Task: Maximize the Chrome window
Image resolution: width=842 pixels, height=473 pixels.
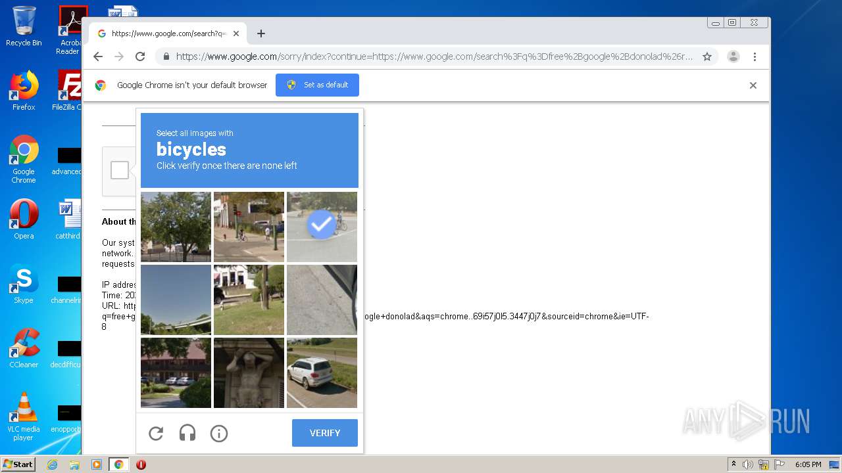Action: pos(731,22)
